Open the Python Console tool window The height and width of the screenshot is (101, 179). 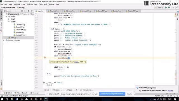click(21, 93)
